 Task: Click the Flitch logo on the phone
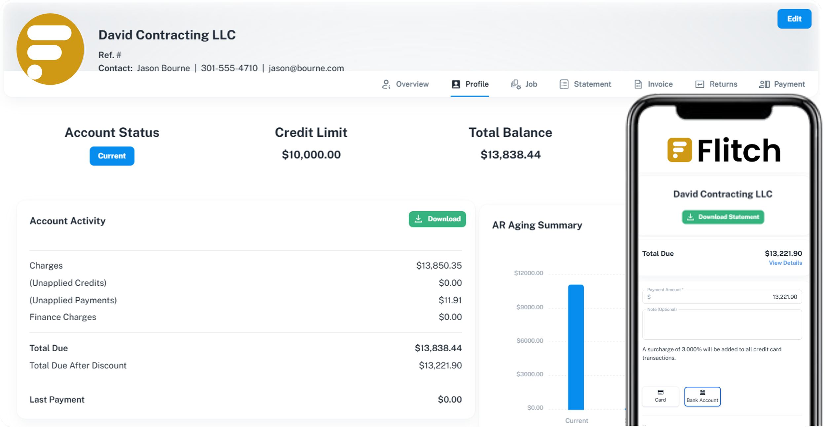(x=724, y=150)
